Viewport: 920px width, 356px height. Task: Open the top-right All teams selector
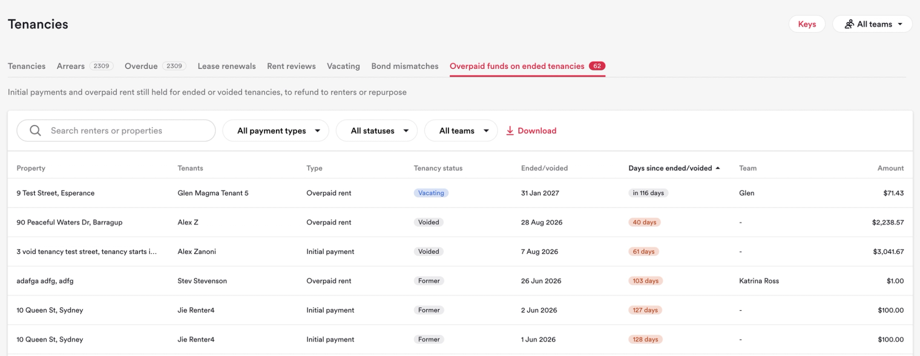[872, 24]
